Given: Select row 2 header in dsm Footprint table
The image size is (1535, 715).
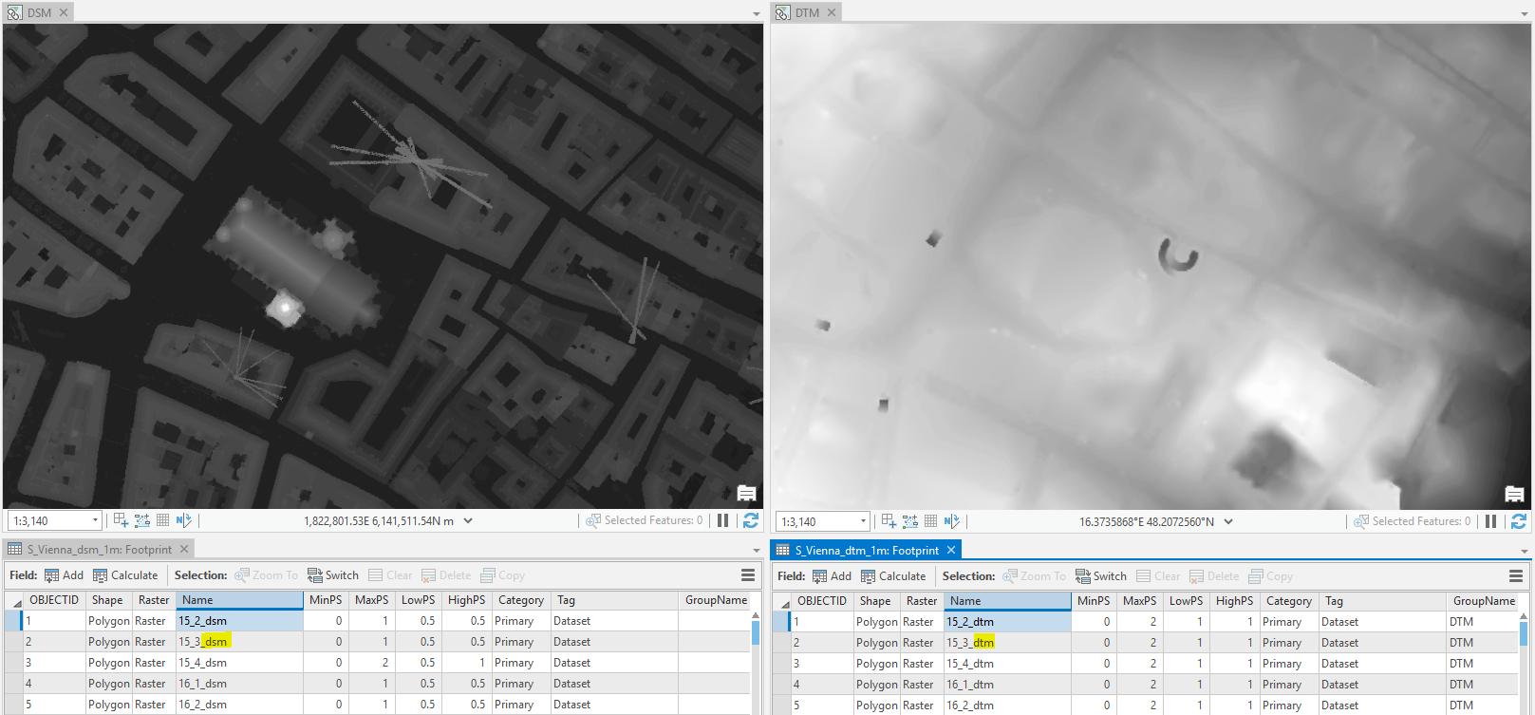Looking at the screenshot, I should pyautogui.click(x=12, y=642).
